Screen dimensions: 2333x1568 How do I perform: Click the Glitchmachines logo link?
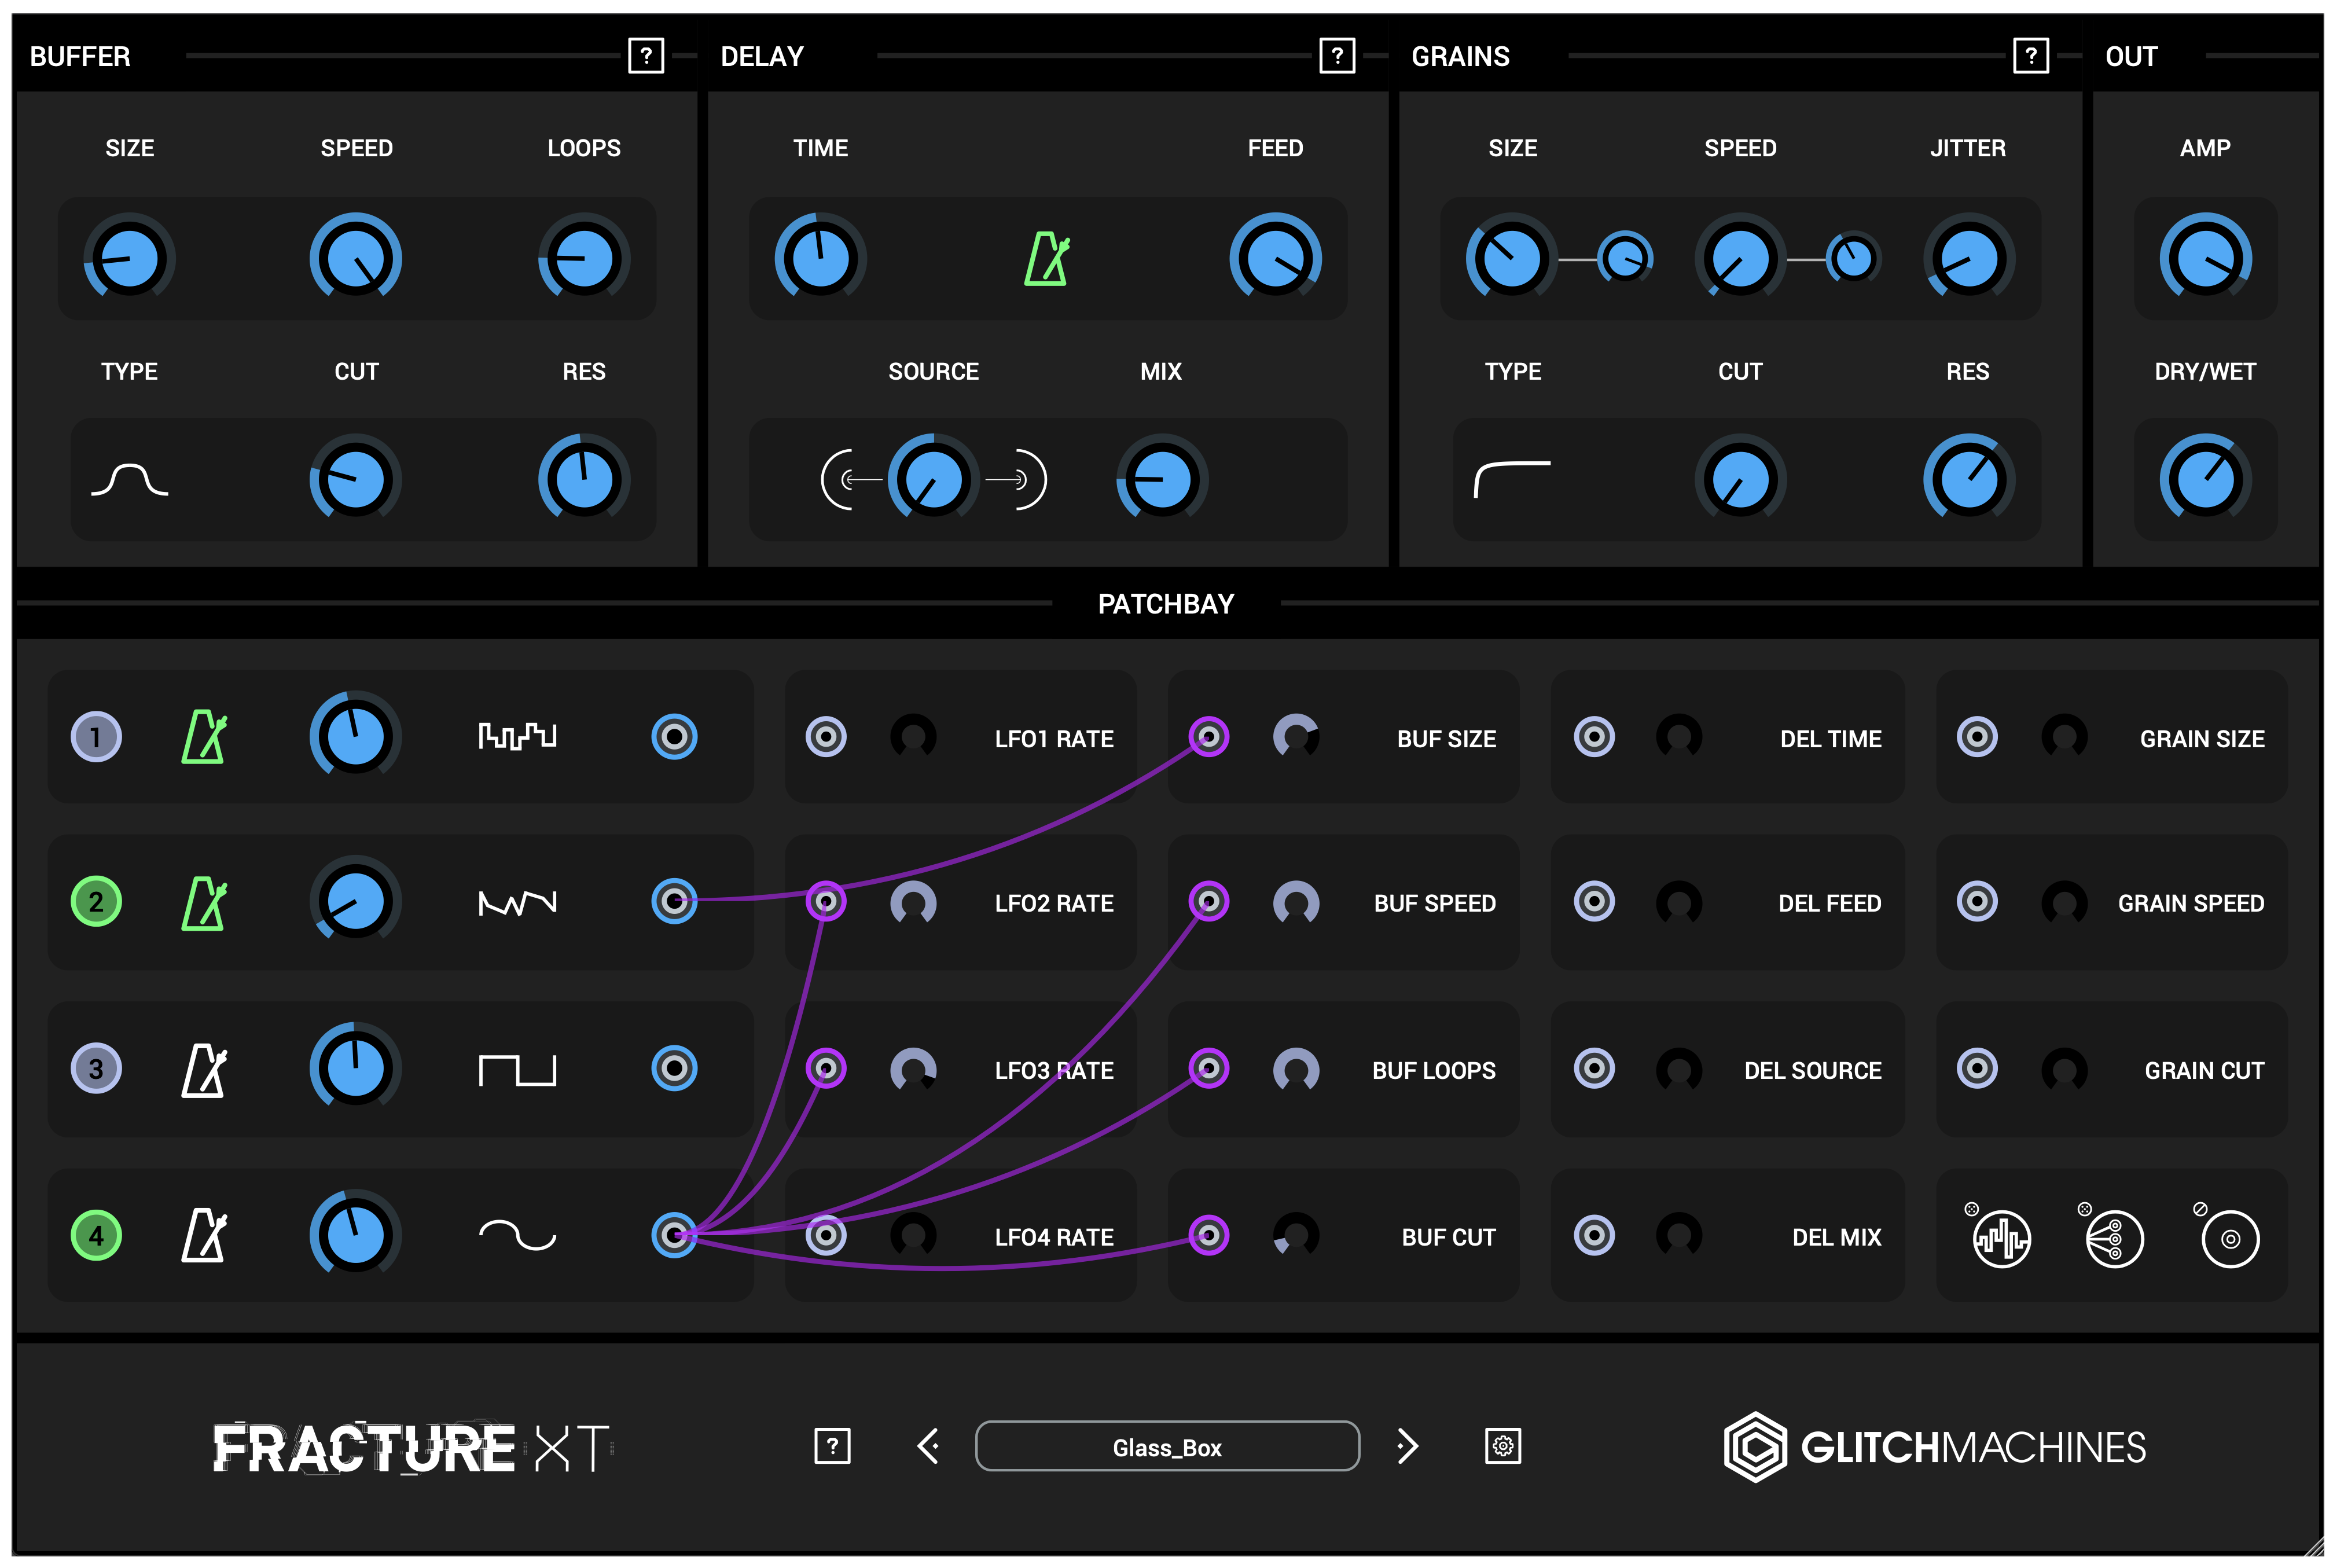(x=1934, y=1447)
